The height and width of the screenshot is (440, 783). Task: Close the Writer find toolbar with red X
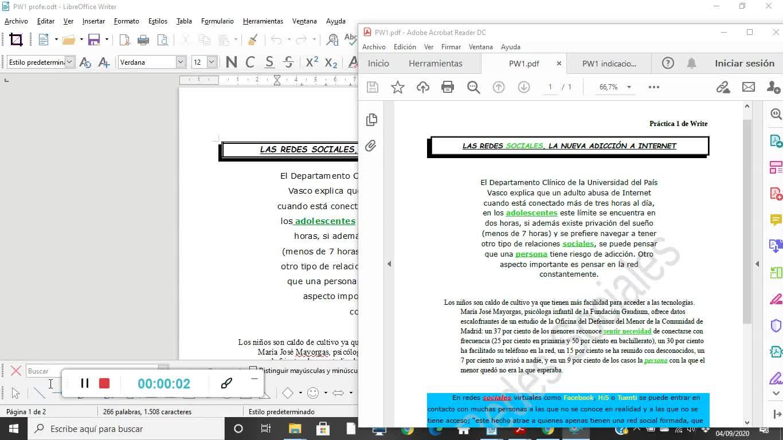pyautogui.click(x=16, y=371)
